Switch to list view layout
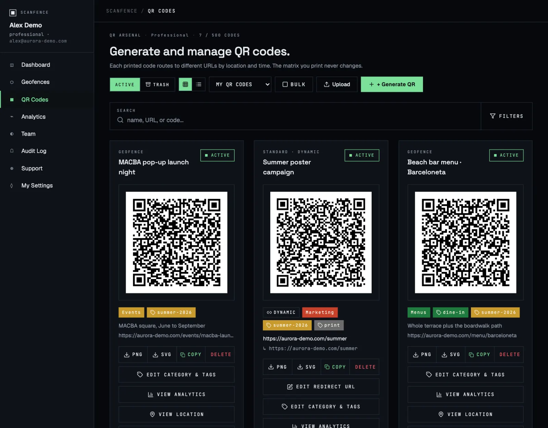The image size is (548, 428). point(199,84)
